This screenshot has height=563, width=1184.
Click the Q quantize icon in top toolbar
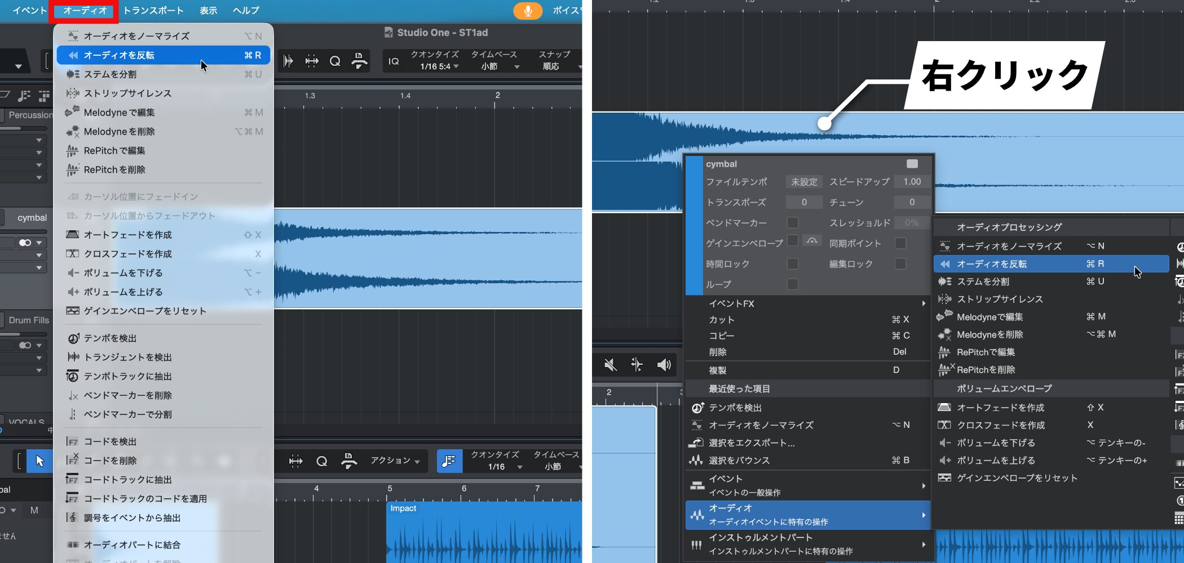(x=335, y=61)
